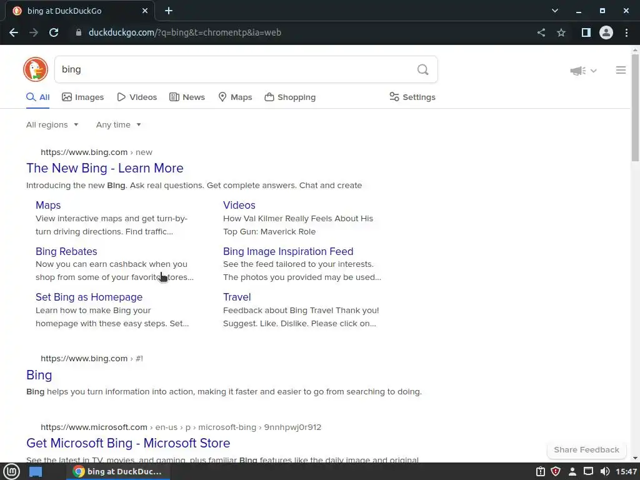This screenshot has width=640, height=480.
Task: Click the browser address bar URL
Action: (185, 32)
